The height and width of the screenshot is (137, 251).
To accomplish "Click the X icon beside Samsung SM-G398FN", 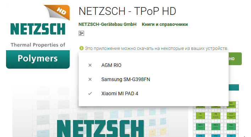I will (90, 79).
